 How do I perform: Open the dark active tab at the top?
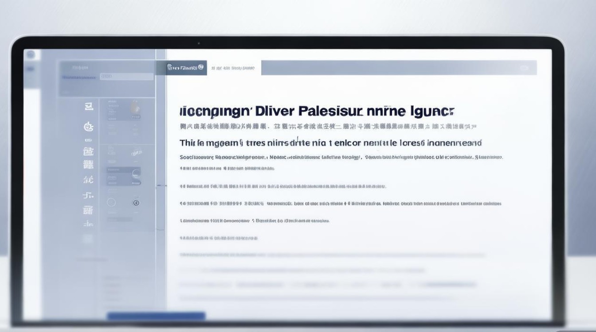(181, 68)
